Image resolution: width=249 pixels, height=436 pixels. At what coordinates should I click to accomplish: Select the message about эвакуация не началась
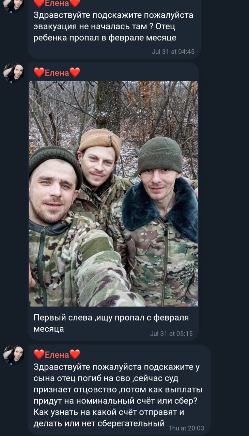[x=114, y=27]
